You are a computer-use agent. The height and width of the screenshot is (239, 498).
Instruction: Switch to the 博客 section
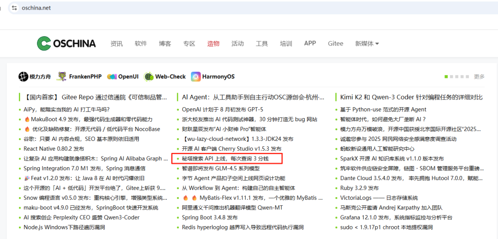click(x=165, y=44)
